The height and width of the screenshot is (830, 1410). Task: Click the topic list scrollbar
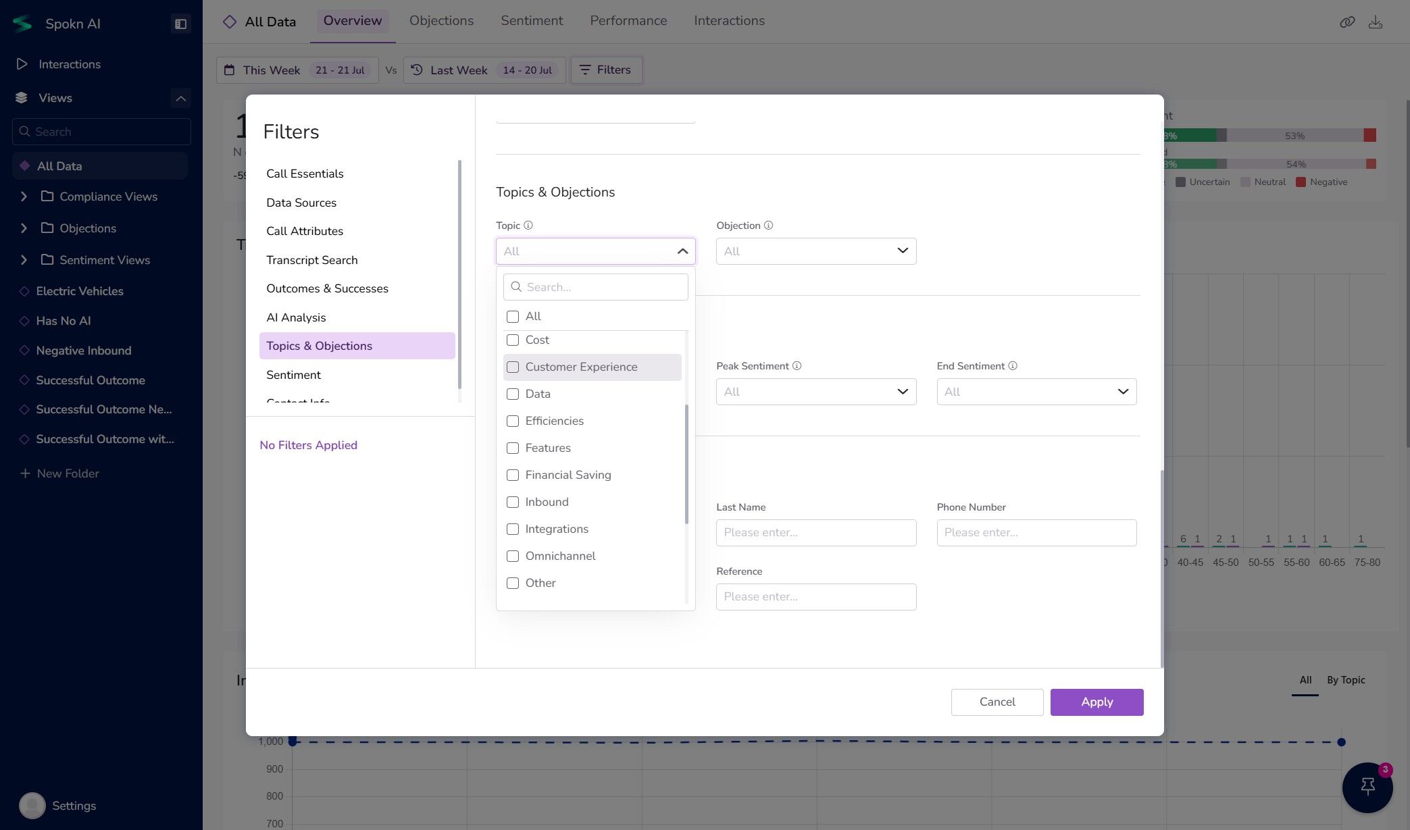[x=686, y=464]
